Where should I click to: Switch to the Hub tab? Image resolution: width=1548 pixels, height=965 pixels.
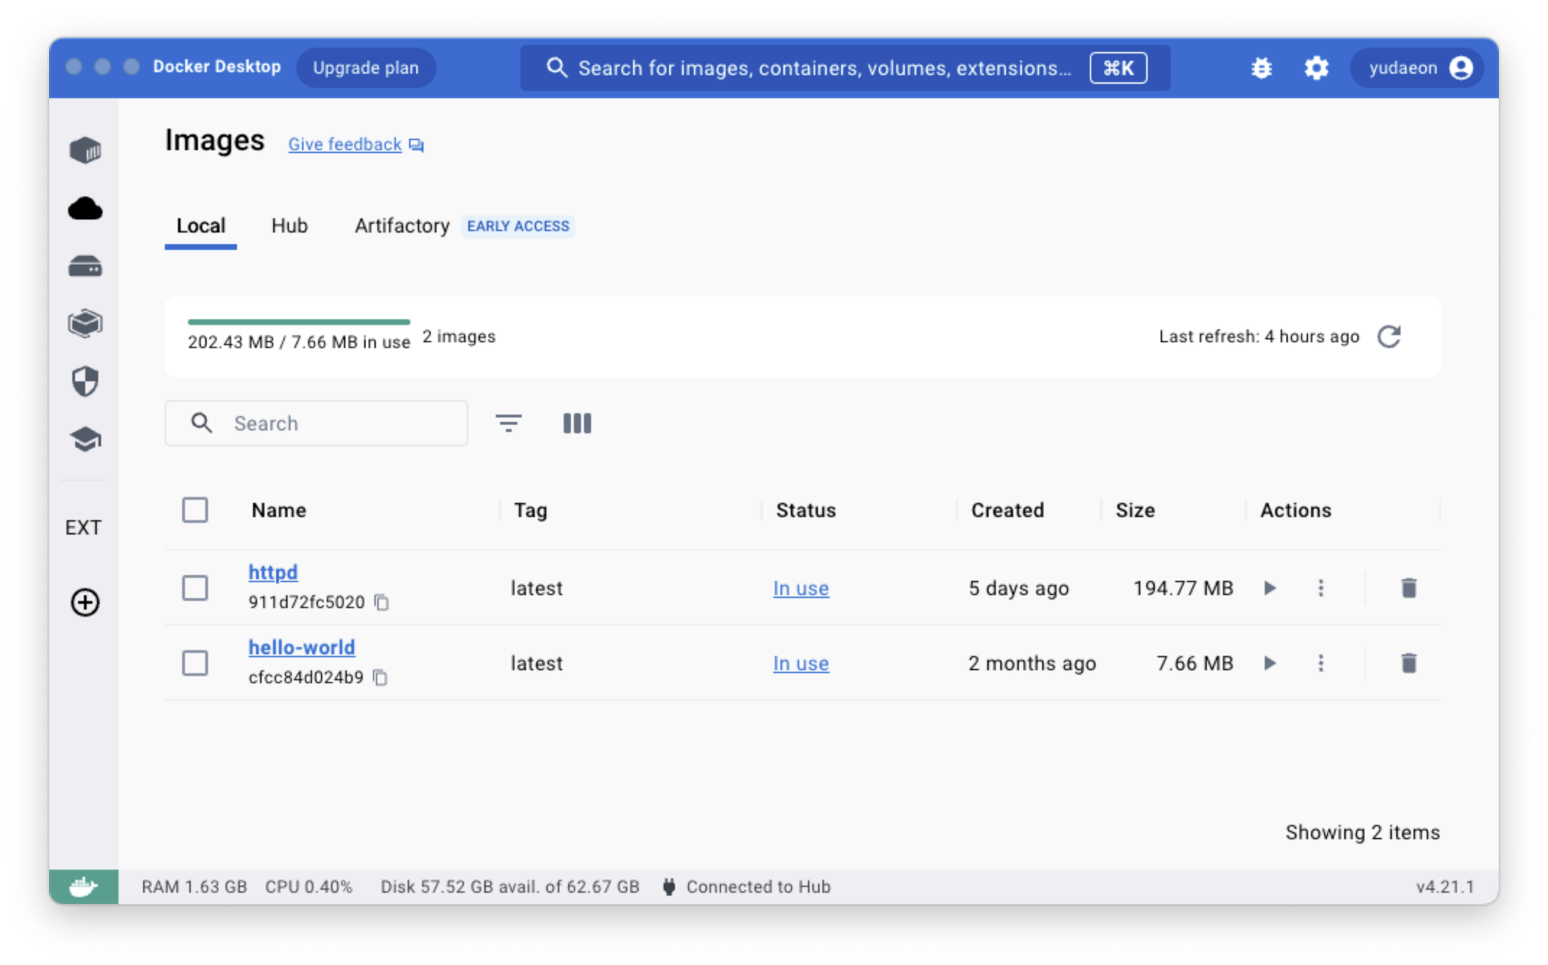click(x=289, y=226)
